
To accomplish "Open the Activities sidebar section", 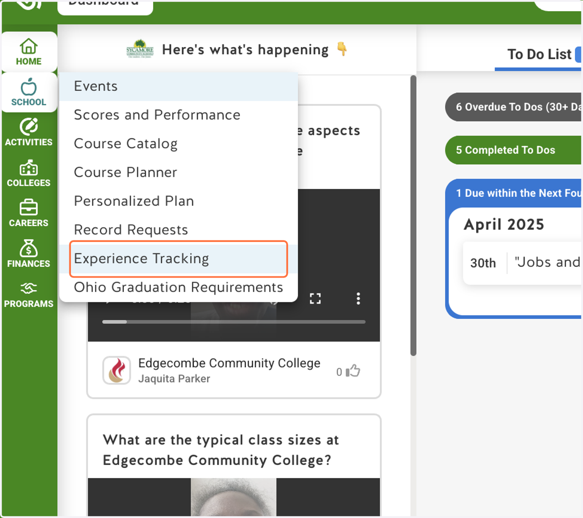I will (29, 132).
